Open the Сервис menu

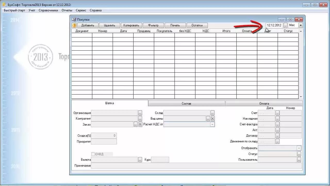[x=81, y=10]
